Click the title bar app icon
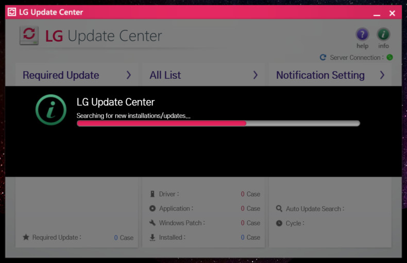 click(12, 12)
